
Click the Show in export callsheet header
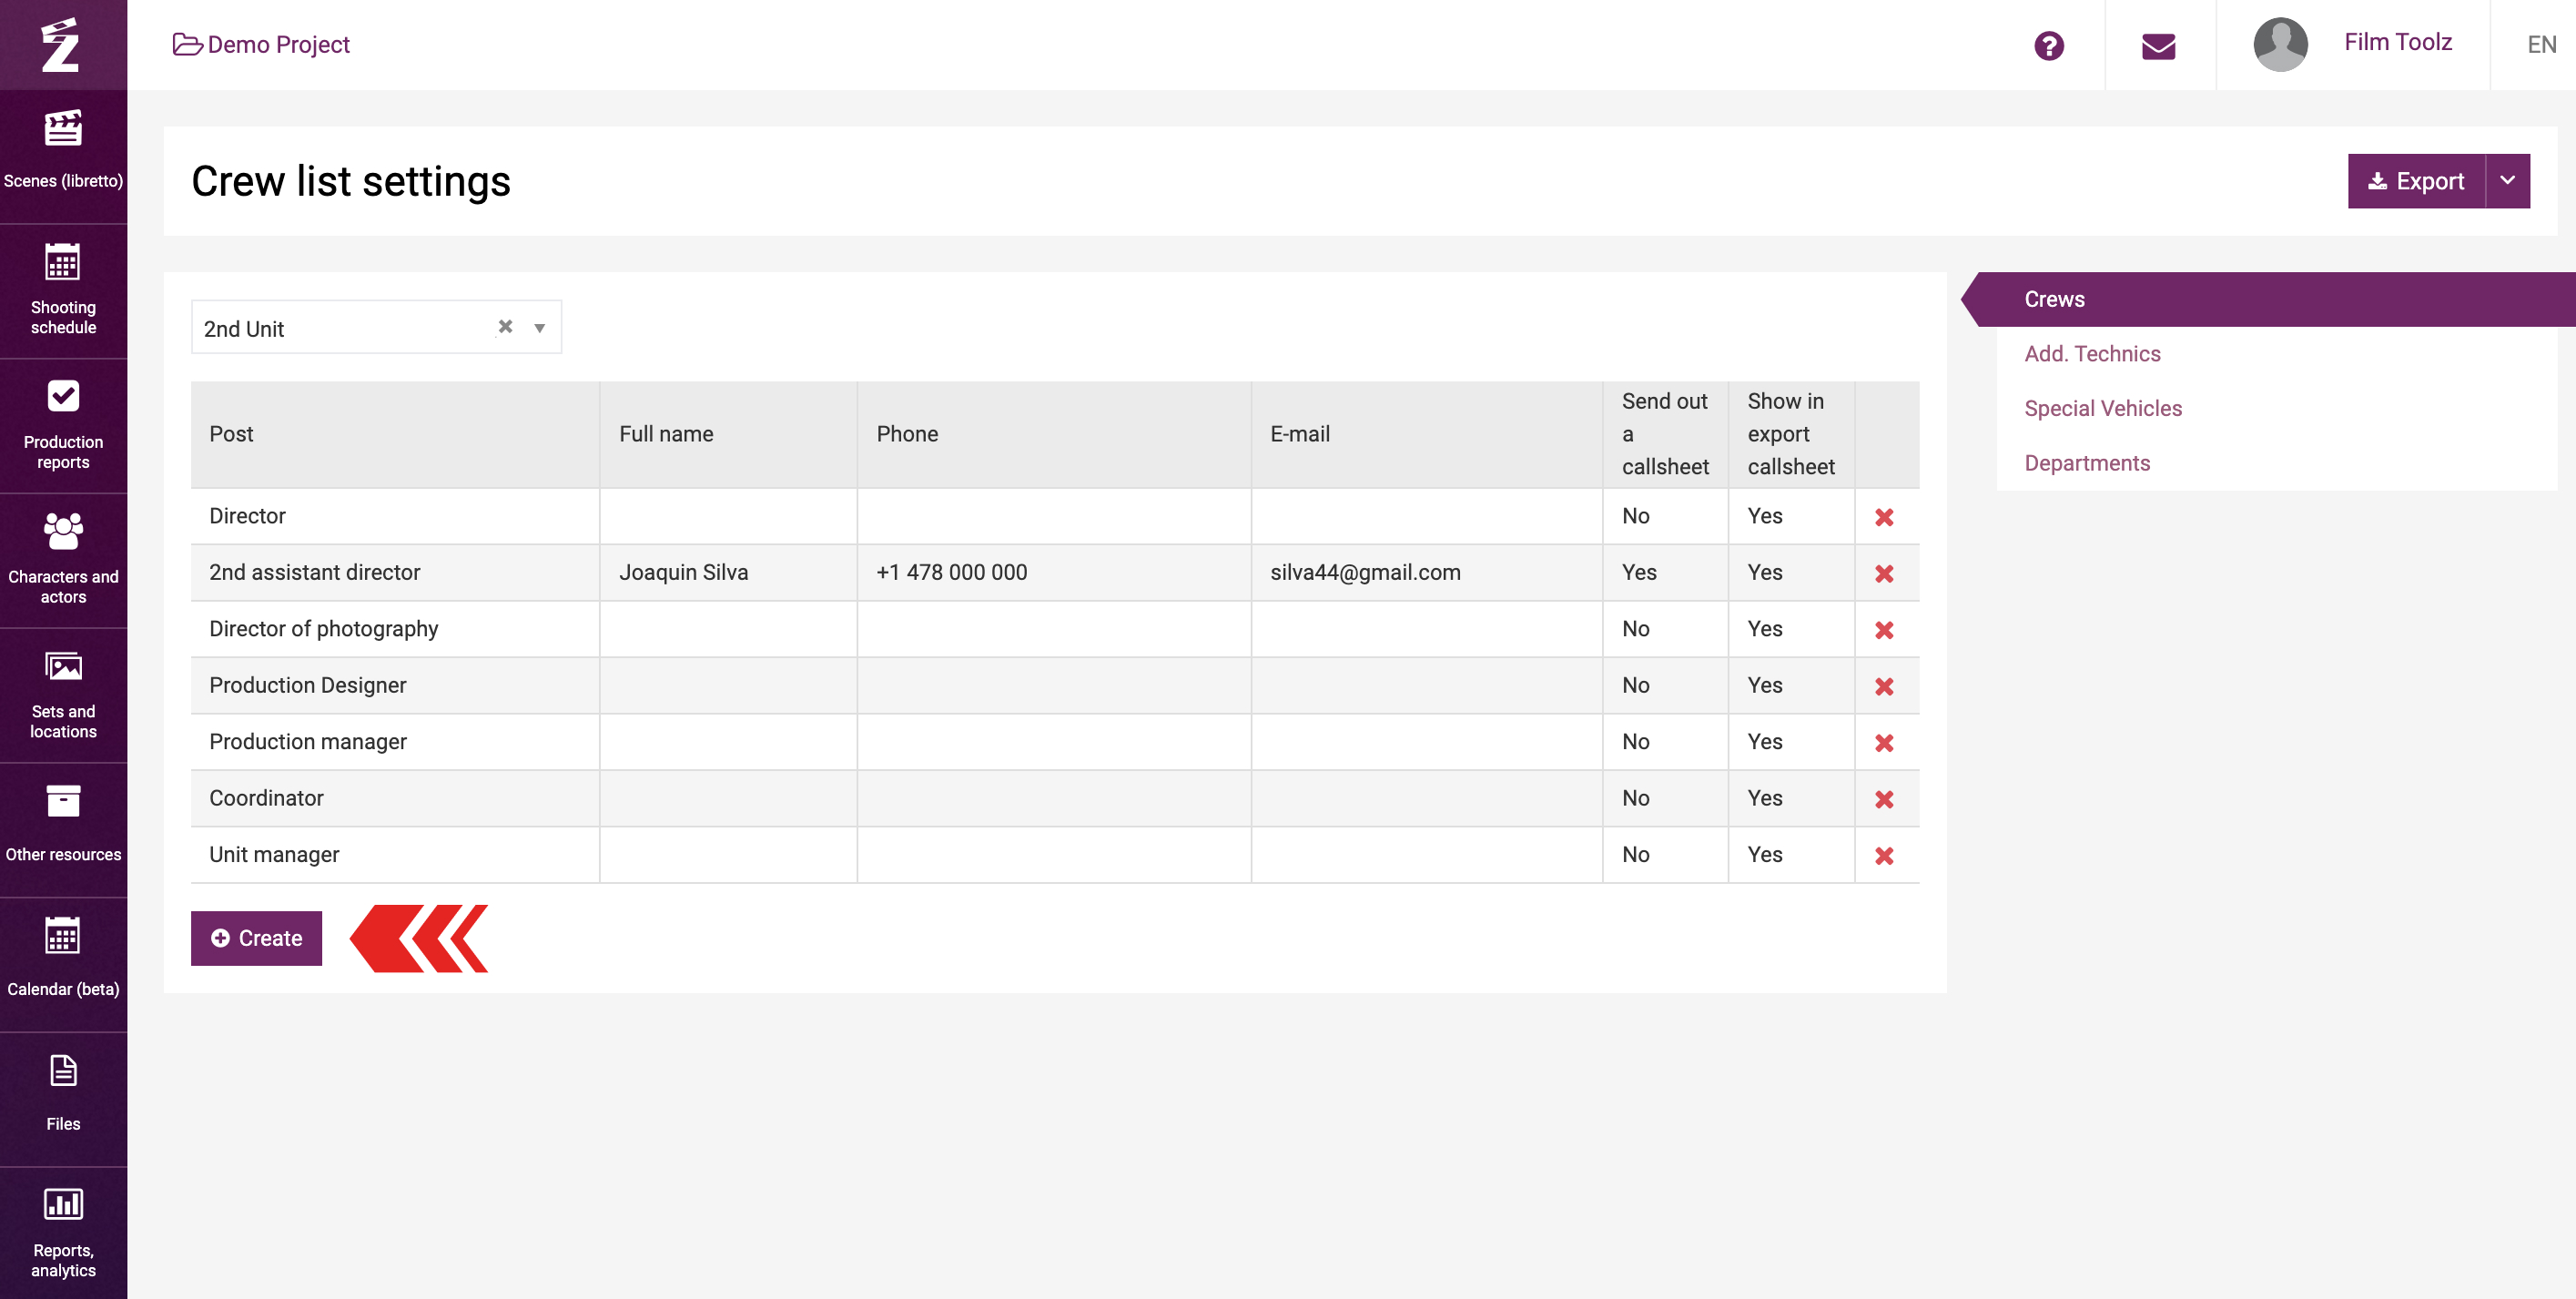tap(1791, 434)
